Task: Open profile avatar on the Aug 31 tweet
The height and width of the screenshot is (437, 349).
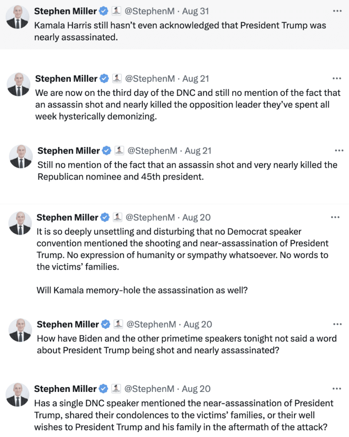Action: pos(18,17)
